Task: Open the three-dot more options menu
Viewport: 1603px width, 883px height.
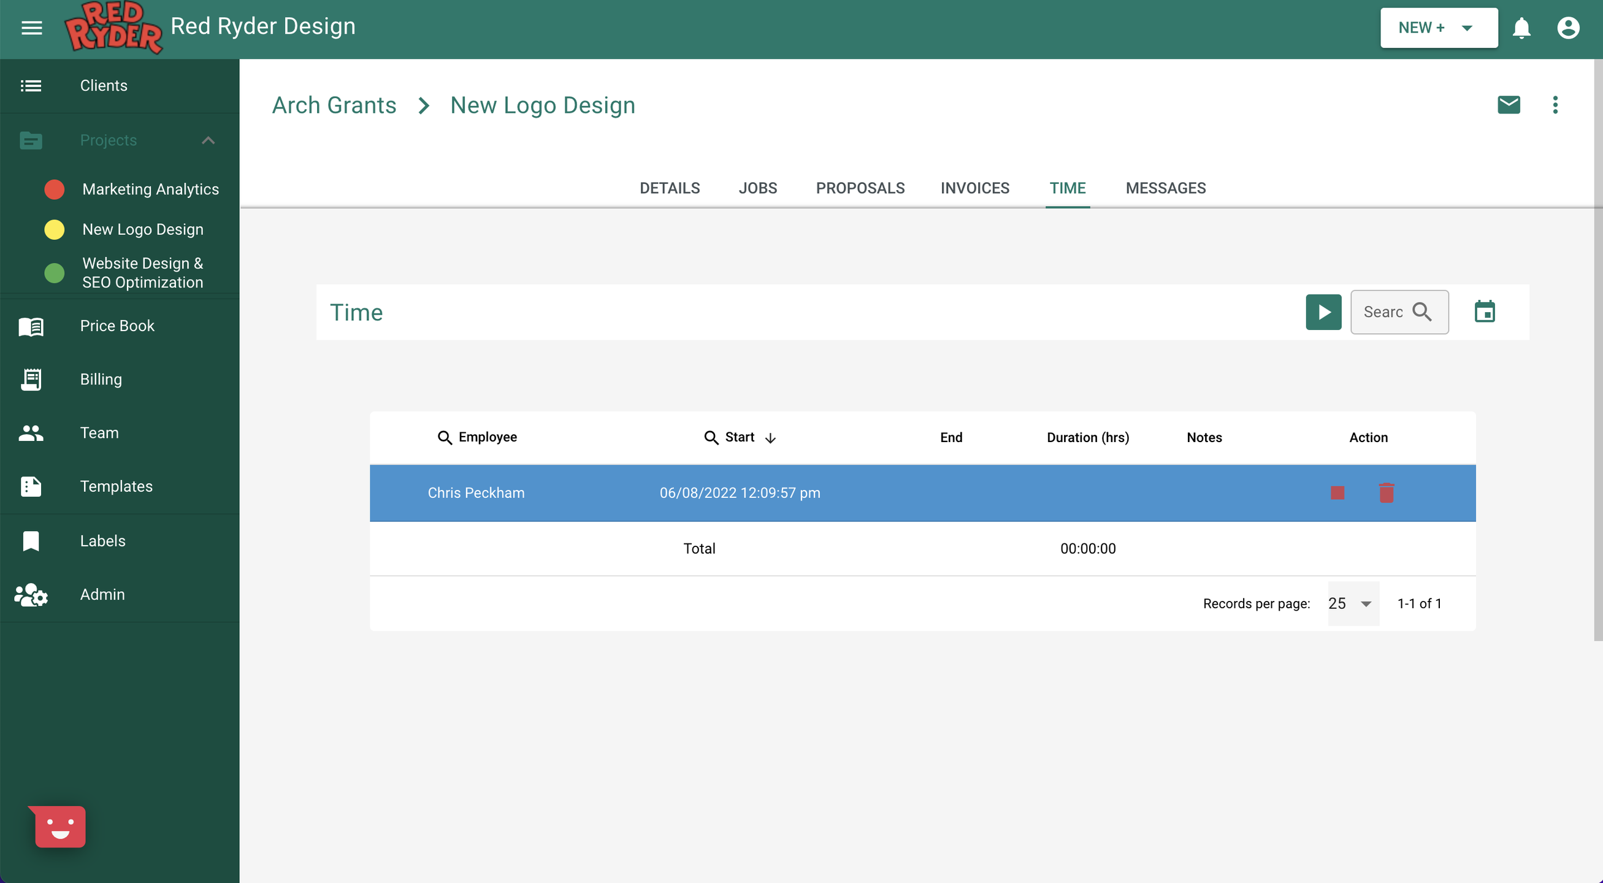Action: click(x=1555, y=104)
